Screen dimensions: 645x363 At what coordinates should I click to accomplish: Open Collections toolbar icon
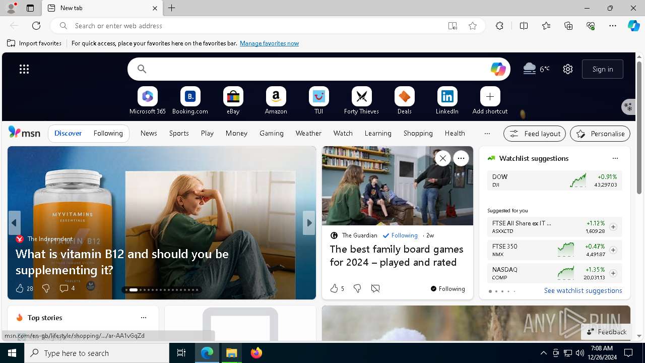(568, 26)
